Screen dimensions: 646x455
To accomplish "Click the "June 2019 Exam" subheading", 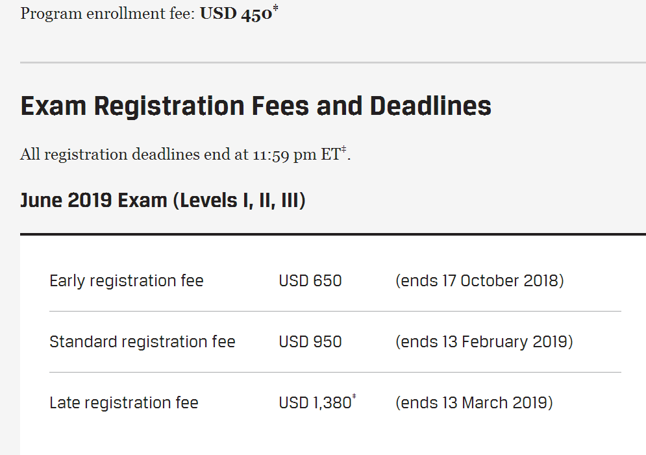I will (x=93, y=201).
